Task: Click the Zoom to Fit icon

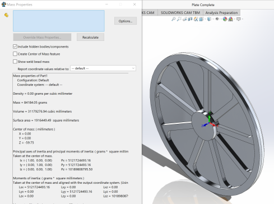Action: (x=174, y=19)
